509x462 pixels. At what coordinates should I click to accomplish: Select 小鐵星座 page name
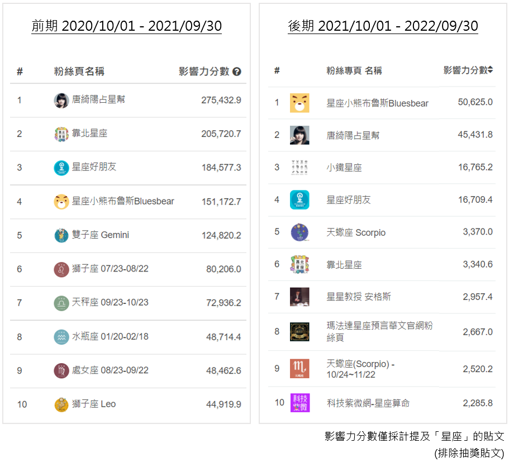[344, 168]
